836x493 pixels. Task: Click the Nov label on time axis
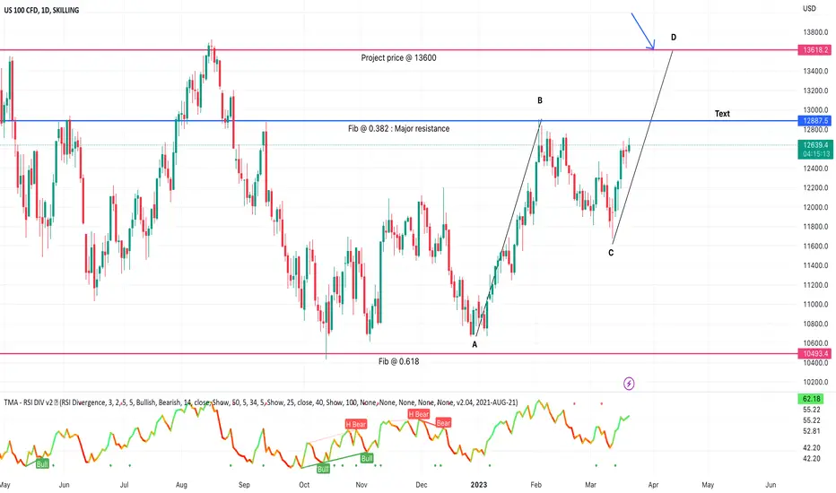click(x=361, y=484)
